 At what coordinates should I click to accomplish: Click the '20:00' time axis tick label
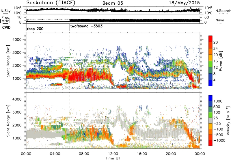(171, 154)
